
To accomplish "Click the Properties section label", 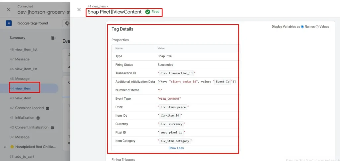I will (x=120, y=40).
